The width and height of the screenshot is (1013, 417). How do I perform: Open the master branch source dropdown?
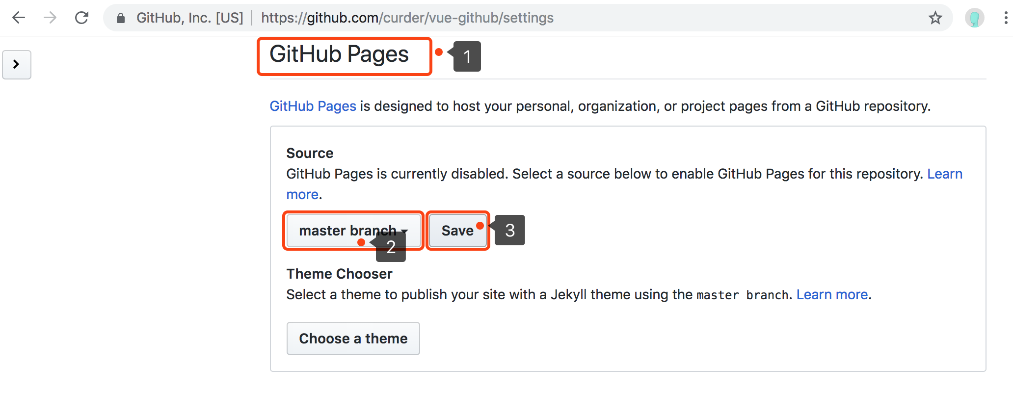point(353,231)
